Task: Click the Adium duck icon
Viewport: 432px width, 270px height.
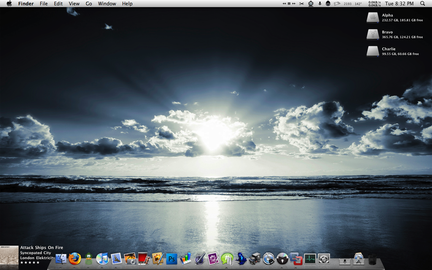Action: pyautogui.click(x=88, y=259)
